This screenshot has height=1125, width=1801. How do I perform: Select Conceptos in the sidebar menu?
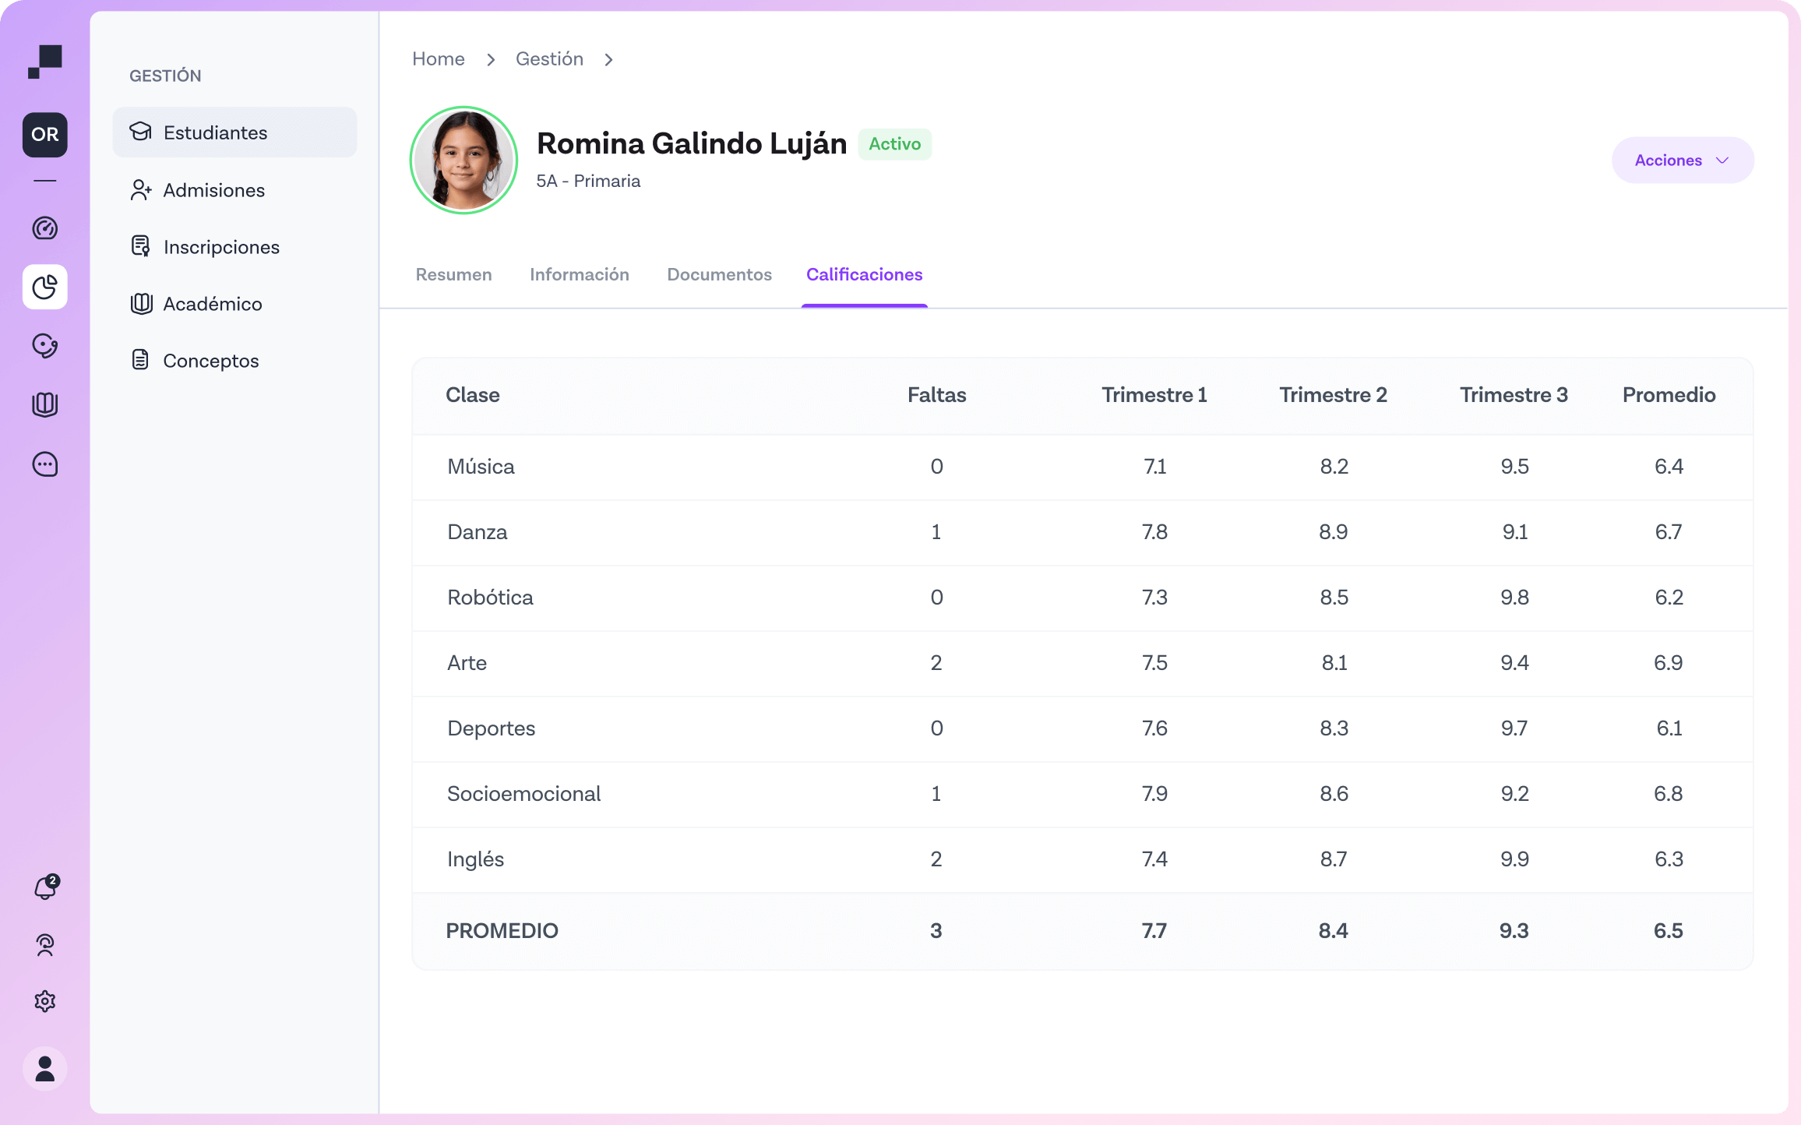tap(210, 361)
